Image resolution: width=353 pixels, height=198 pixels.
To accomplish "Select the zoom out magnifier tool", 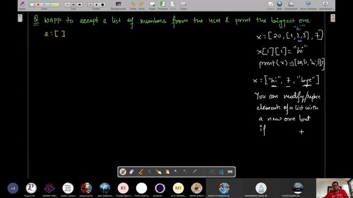I will tap(185, 172).
